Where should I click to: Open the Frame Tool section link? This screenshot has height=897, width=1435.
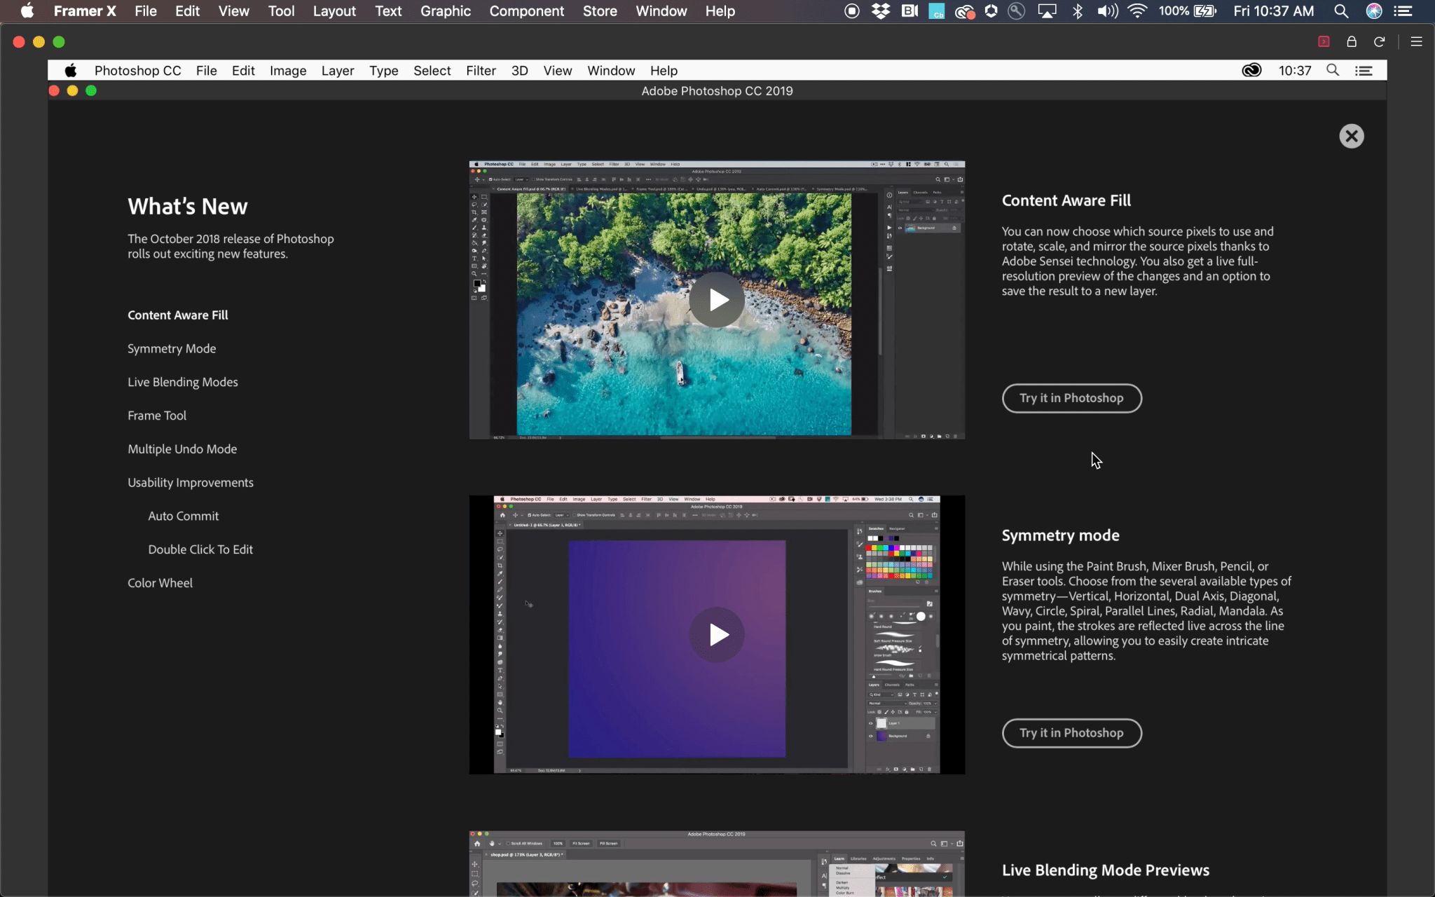coord(157,416)
